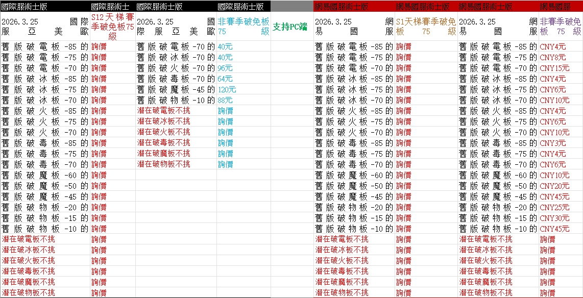Click 詢價 beside 潛在破物板不挑 in leftmost table
The height and width of the screenshot is (298, 583).
[99, 293]
